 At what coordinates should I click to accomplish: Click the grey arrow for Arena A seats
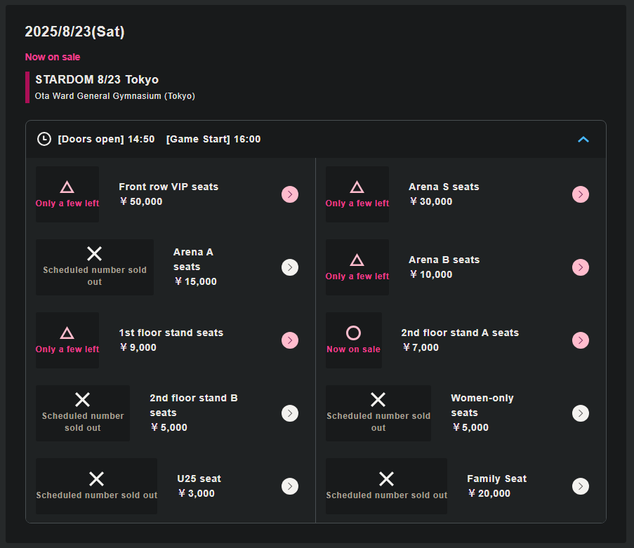(x=290, y=267)
